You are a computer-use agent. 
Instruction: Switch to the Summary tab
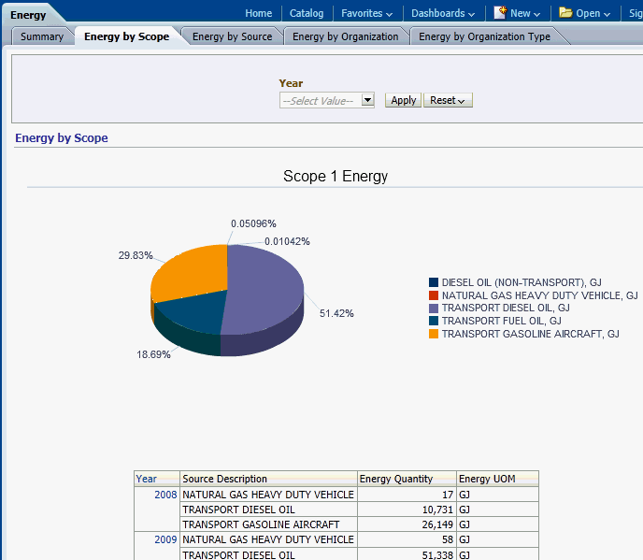[42, 36]
